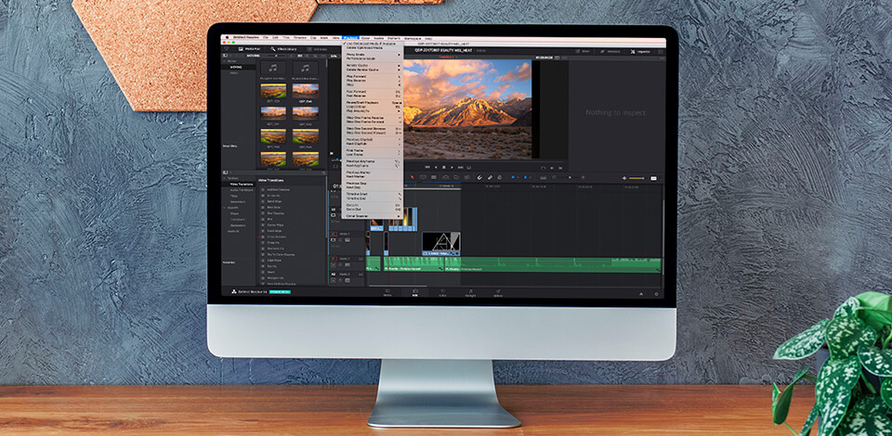Choose Play Forward from the Playback menu
Screen dimensions: 892x436
point(372,76)
